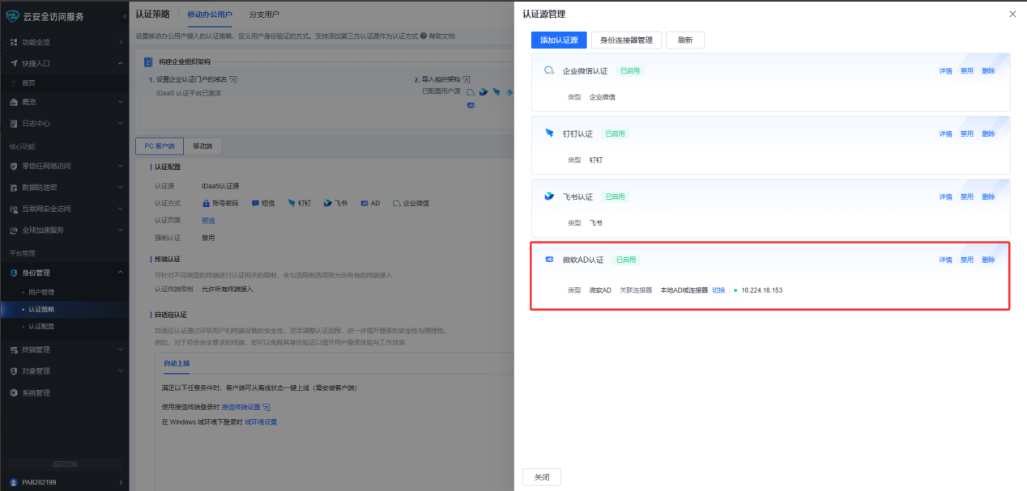Click 切换 link next to 本地AD域连接器
The height and width of the screenshot is (491, 1027).
(x=718, y=290)
